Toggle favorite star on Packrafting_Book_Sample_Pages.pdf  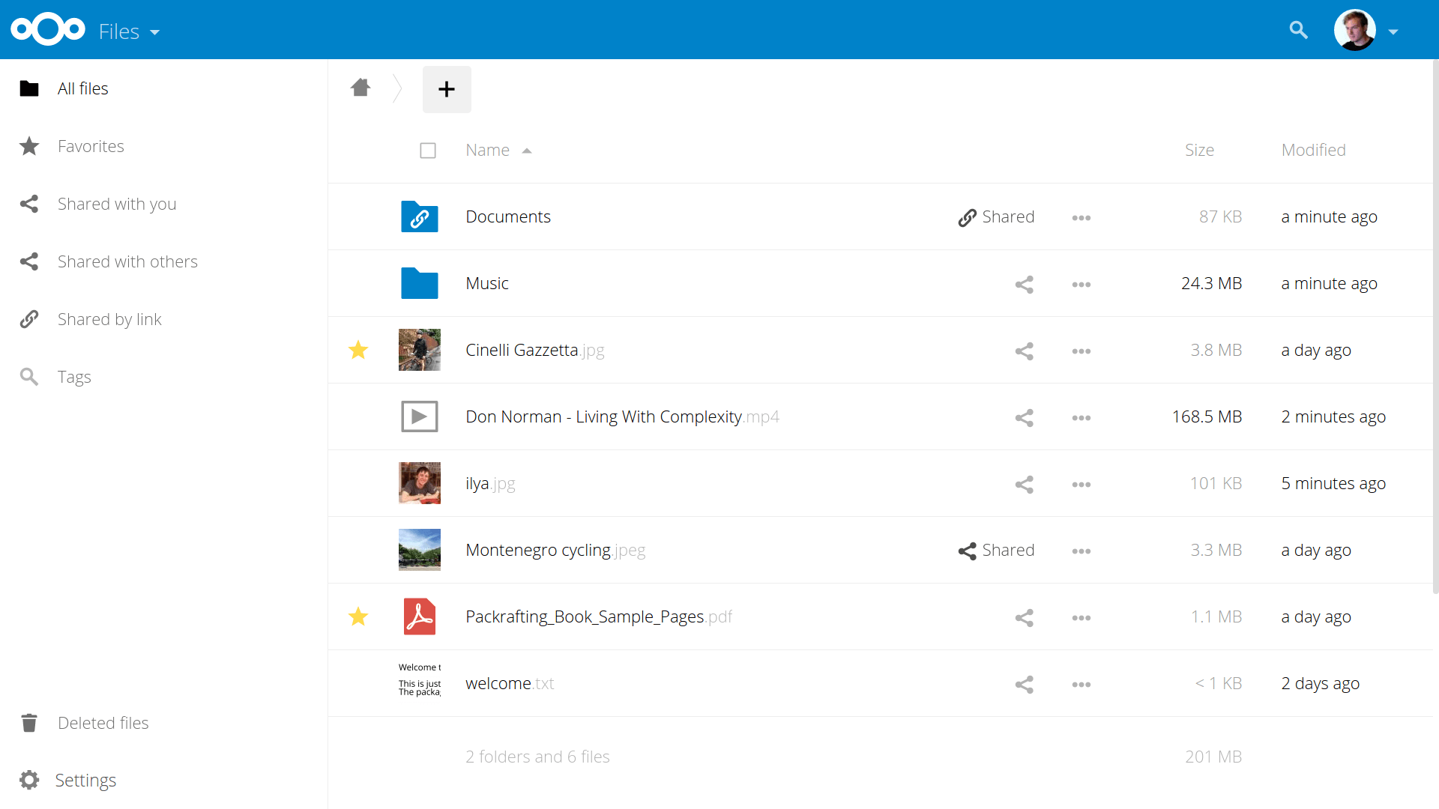click(358, 616)
